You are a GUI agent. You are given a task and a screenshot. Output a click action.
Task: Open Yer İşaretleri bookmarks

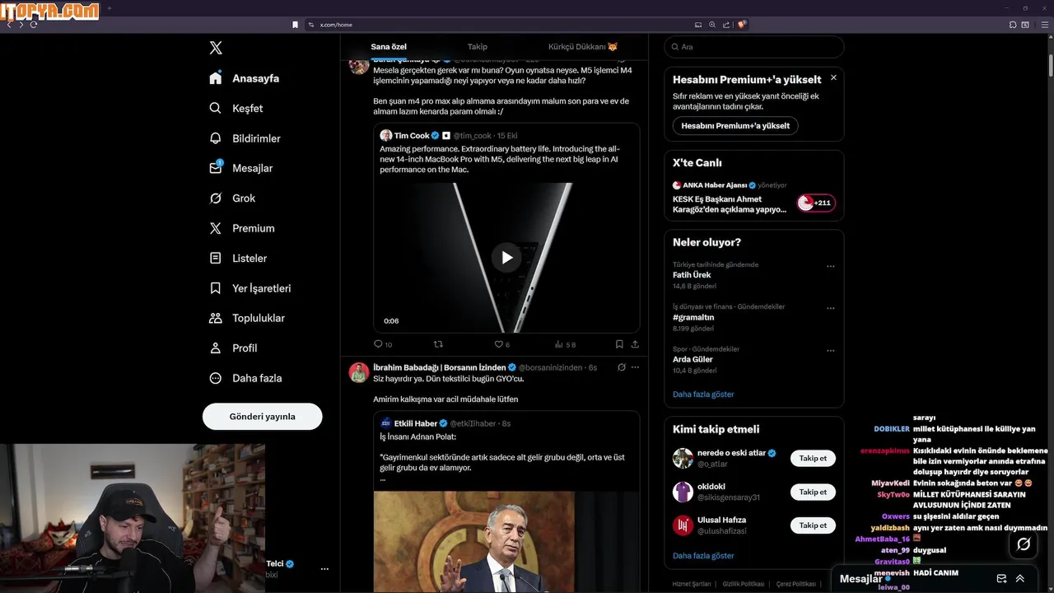(250, 288)
